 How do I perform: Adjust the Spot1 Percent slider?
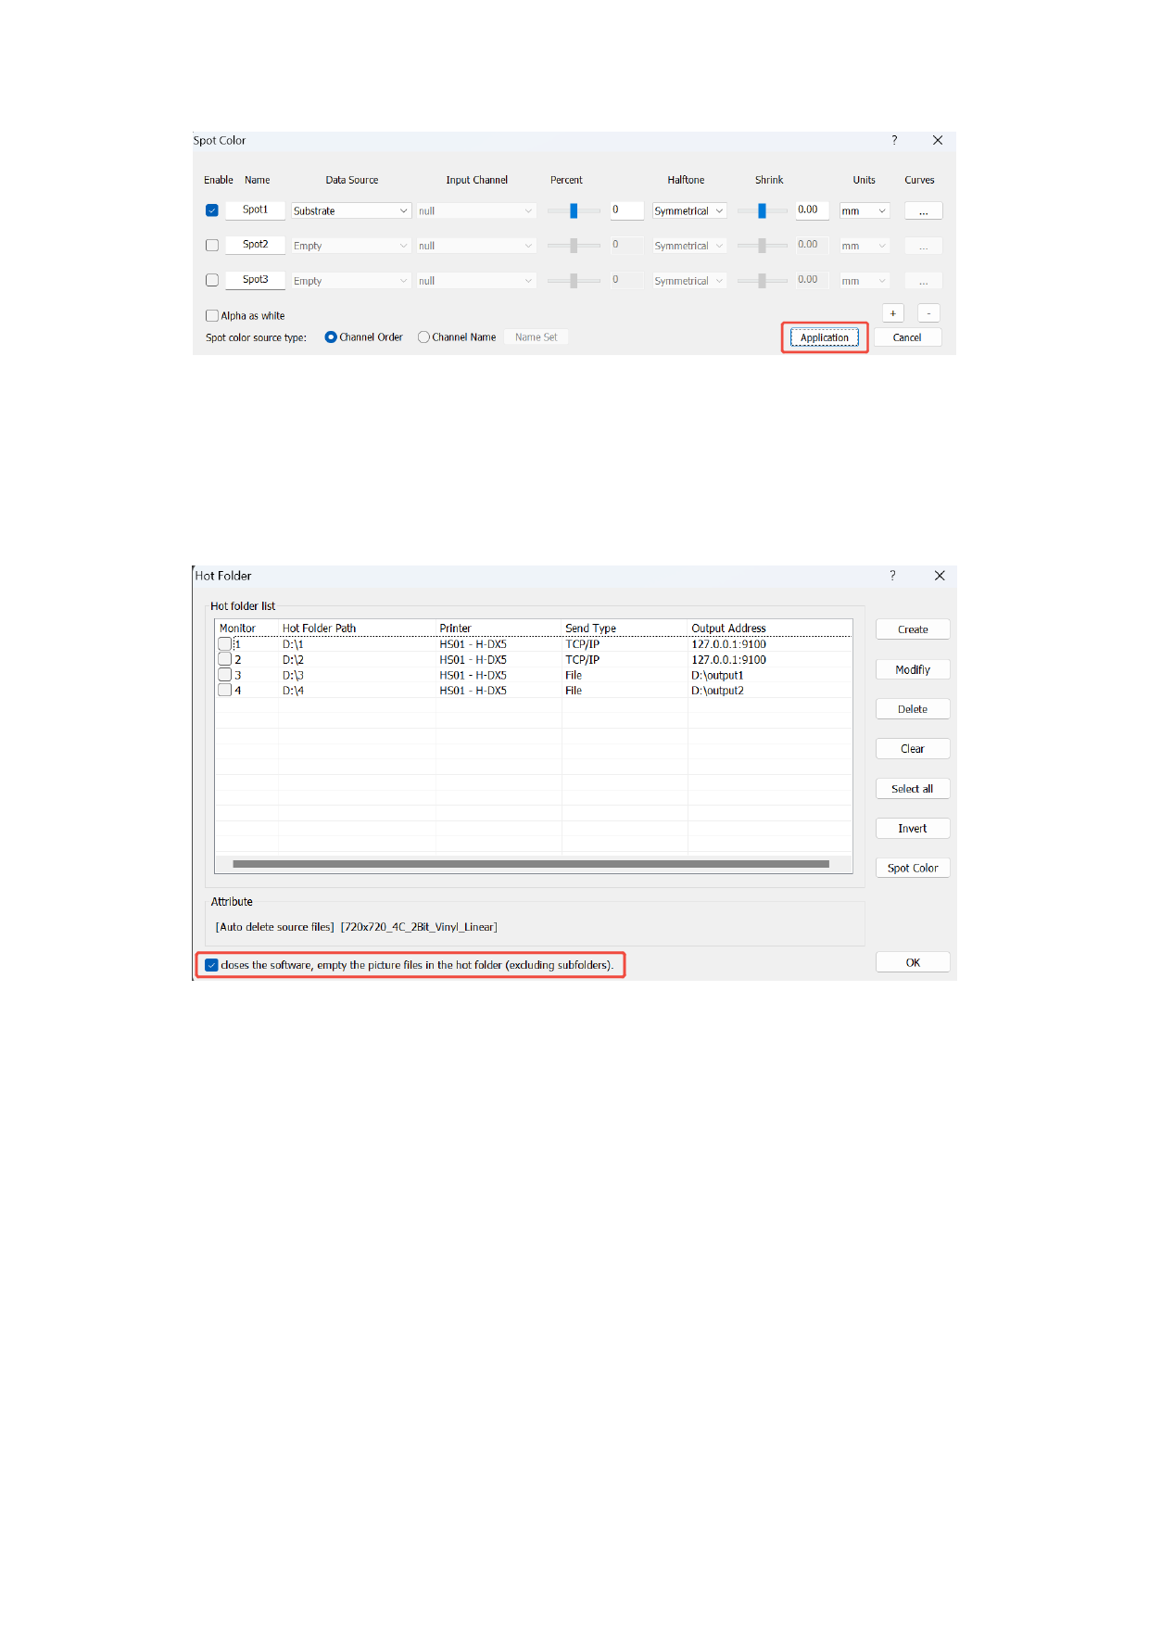pyautogui.click(x=574, y=211)
